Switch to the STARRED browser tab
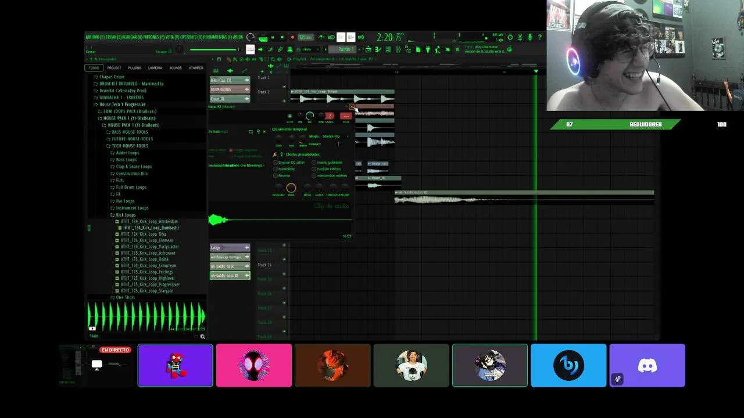This screenshot has height=418, width=744. (196, 68)
